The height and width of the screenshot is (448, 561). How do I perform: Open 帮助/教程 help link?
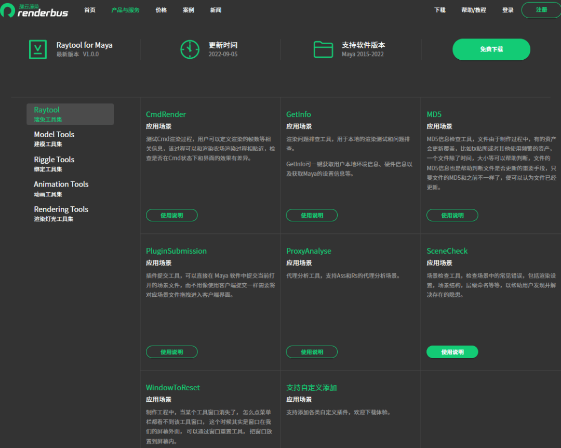tap(473, 10)
